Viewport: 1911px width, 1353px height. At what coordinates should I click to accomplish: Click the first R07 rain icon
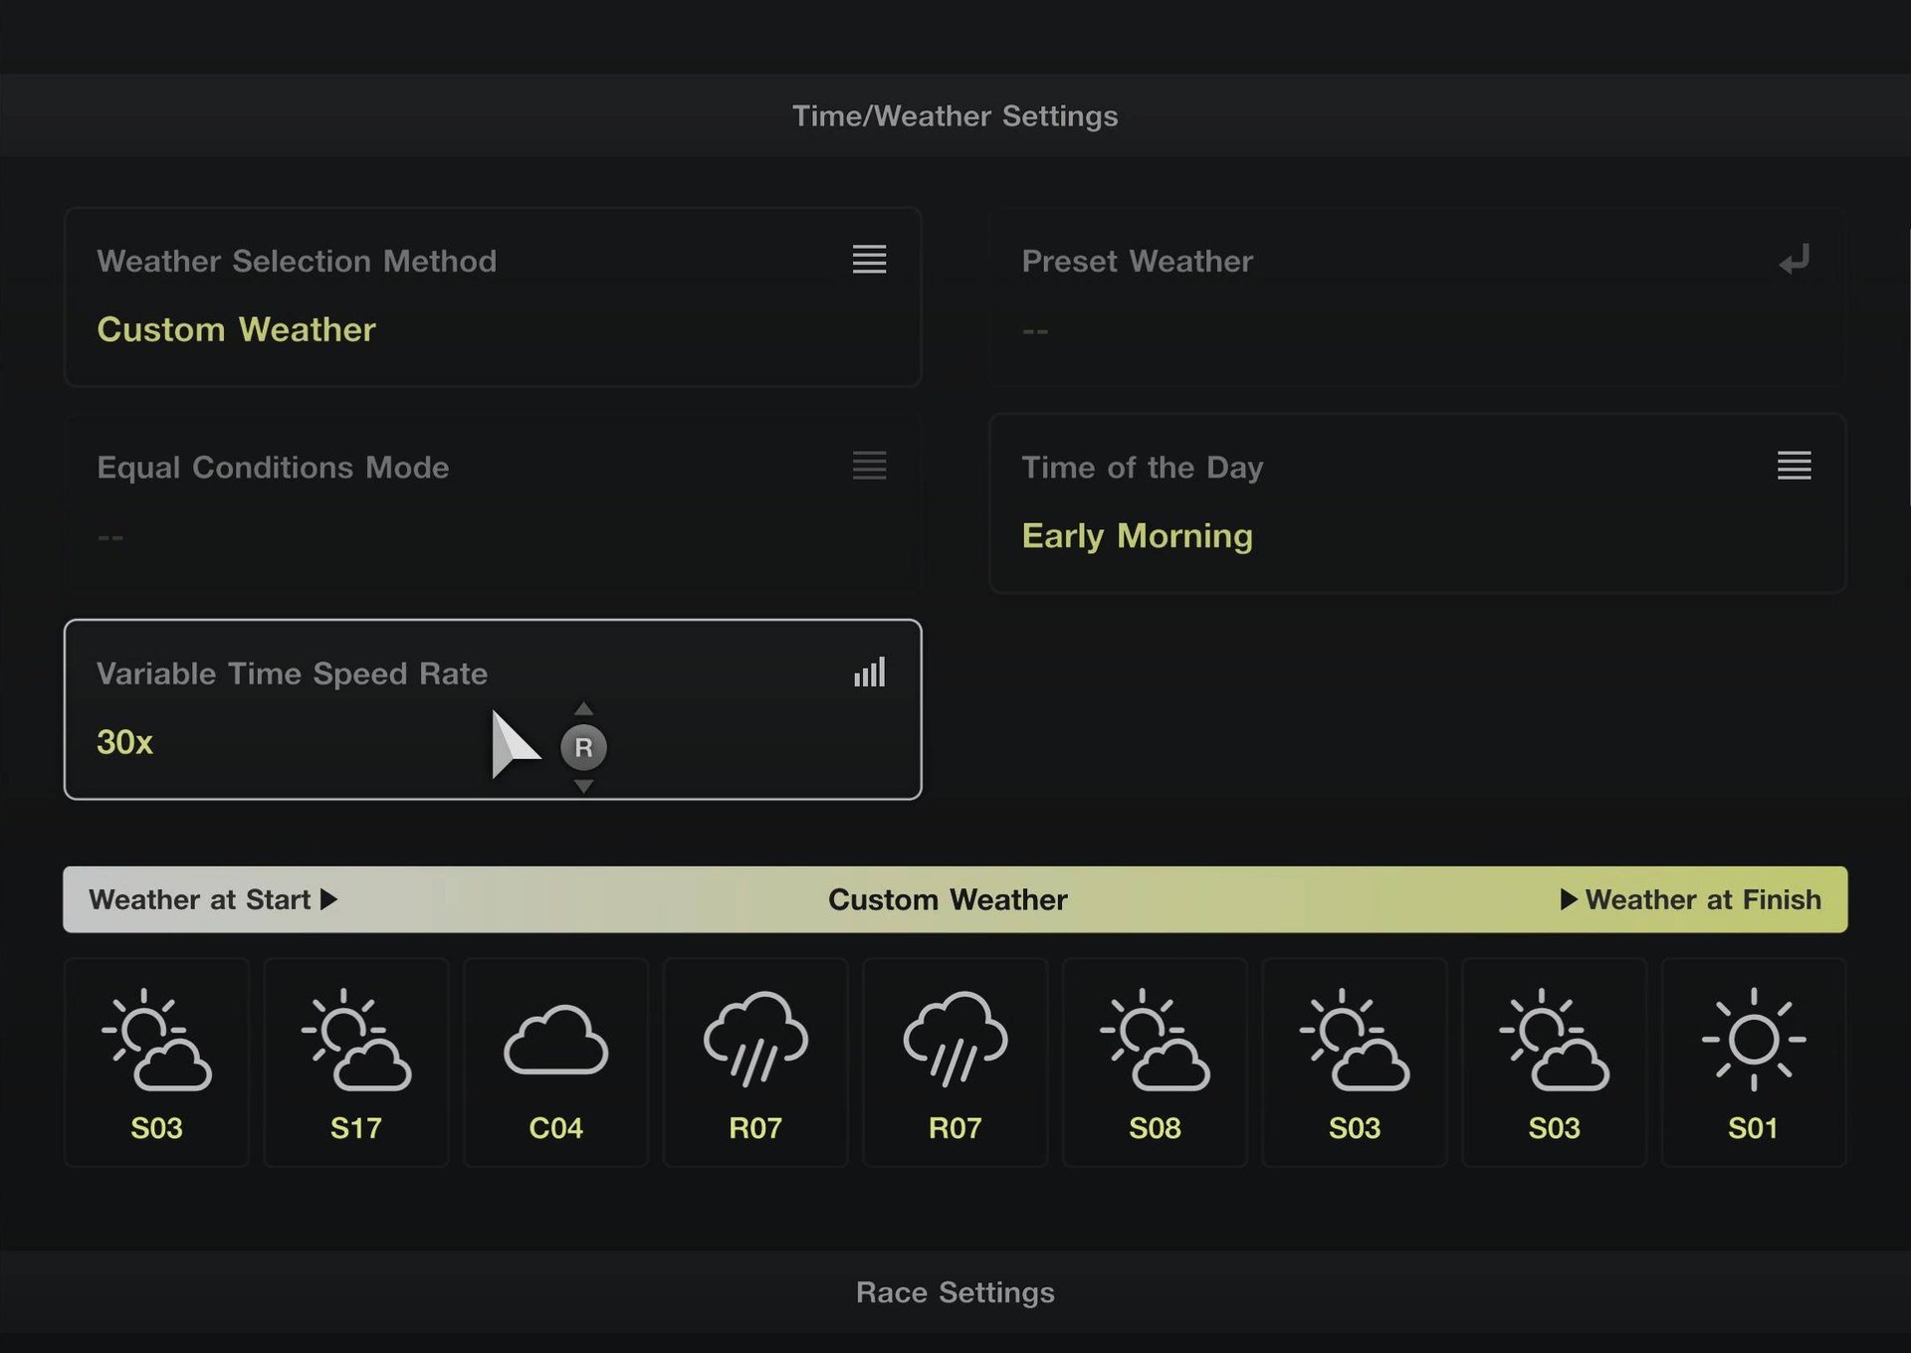coord(755,1040)
